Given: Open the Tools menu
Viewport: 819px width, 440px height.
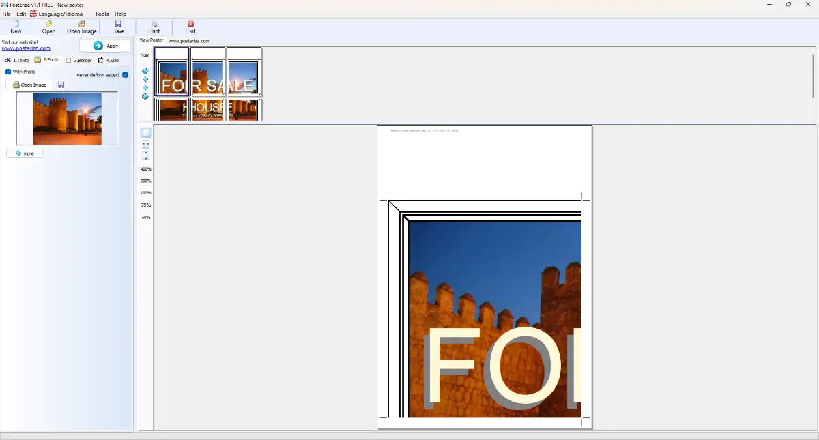Looking at the screenshot, I should pyautogui.click(x=102, y=14).
